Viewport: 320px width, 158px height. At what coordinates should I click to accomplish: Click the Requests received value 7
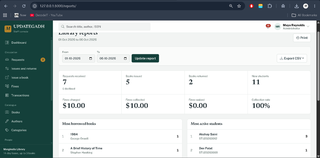click(x=65, y=82)
